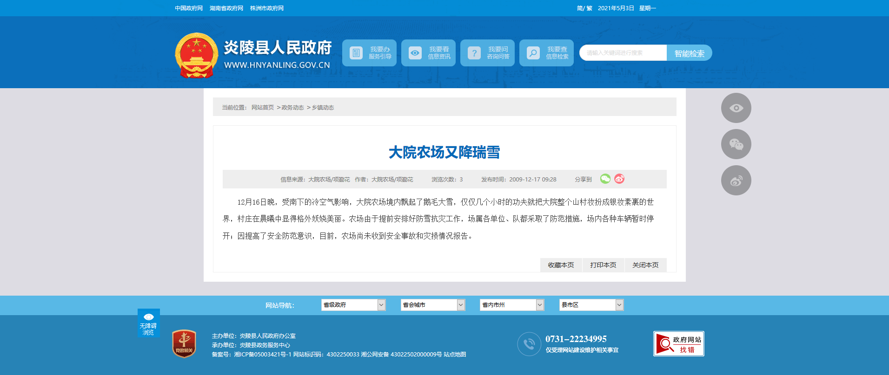Expand the 省会城市 dropdown
The image size is (889, 375).
pyautogui.click(x=432, y=305)
